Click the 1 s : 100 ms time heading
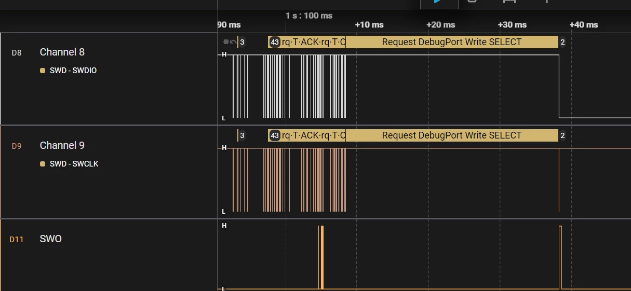This screenshot has width=631, height=291. click(x=309, y=16)
